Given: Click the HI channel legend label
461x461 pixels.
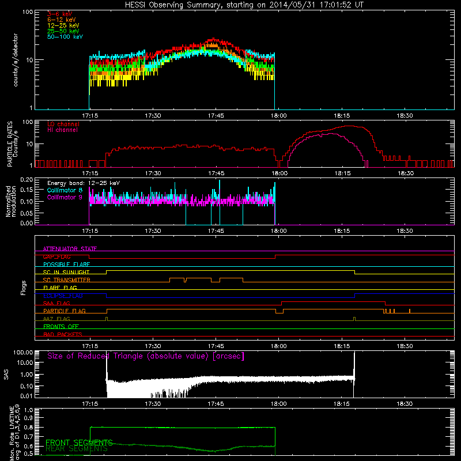Looking at the screenshot, I should coord(62,130).
